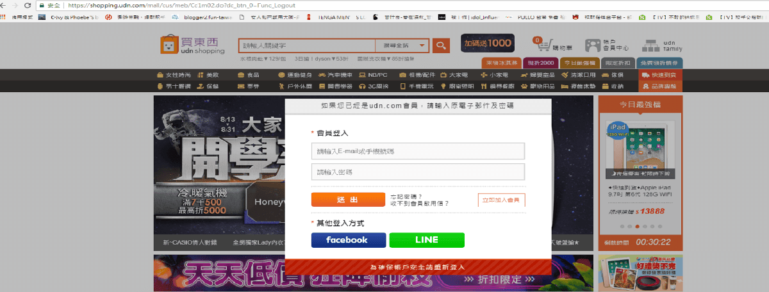The image size is (769, 292).
Task: Open the 3C周邊 category
Action: (x=372, y=86)
